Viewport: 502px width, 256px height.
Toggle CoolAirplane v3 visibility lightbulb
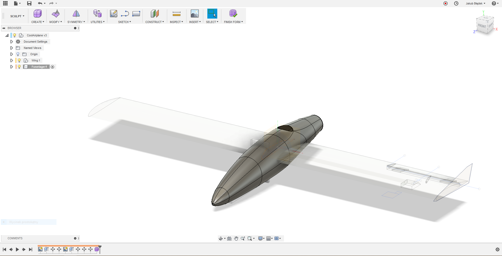tap(15, 35)
